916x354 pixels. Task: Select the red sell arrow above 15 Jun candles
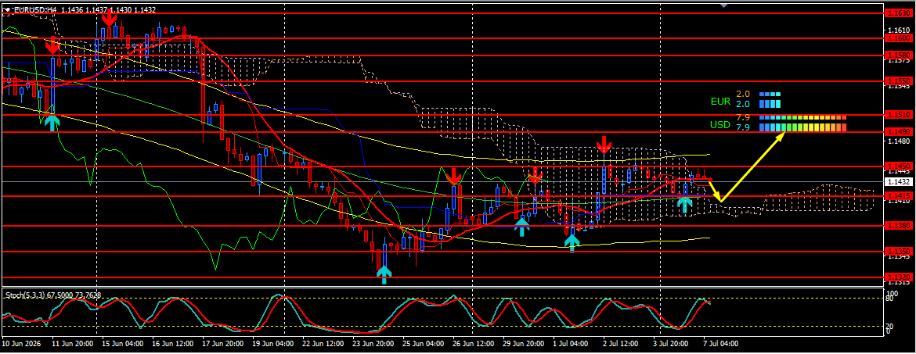[109, 17]
